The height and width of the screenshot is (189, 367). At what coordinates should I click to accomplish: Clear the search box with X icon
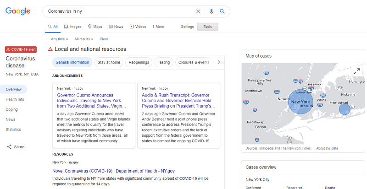click(x=198, y=11)
